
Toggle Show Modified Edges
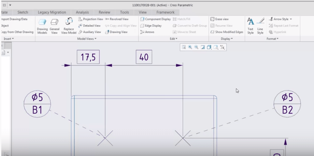[x=227, y=32]
